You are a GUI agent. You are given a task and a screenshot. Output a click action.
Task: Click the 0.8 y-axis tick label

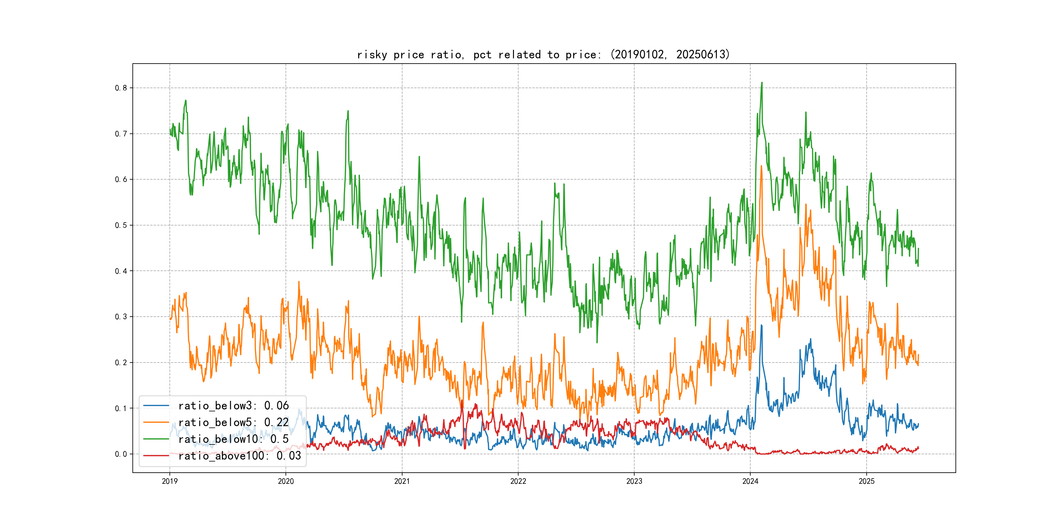tap(121, 88)
